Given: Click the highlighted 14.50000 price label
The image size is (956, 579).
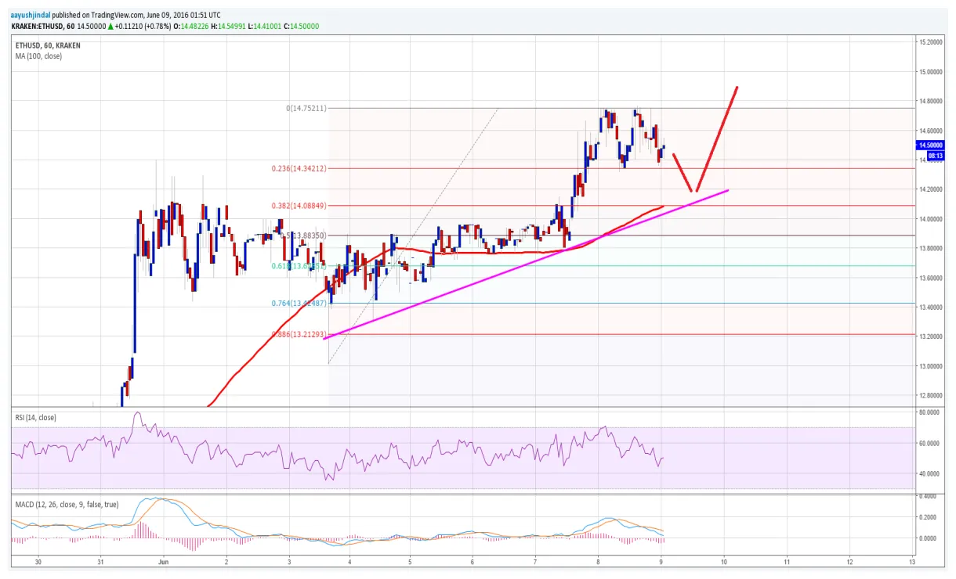Looking at the screenshot, I should [x=929, y=145].
